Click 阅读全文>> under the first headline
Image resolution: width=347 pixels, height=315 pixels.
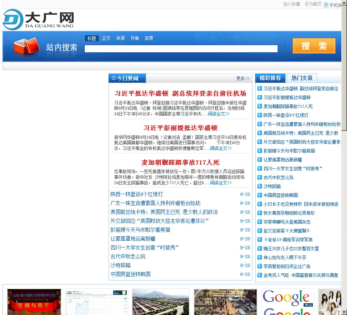(x=219, y=114)
